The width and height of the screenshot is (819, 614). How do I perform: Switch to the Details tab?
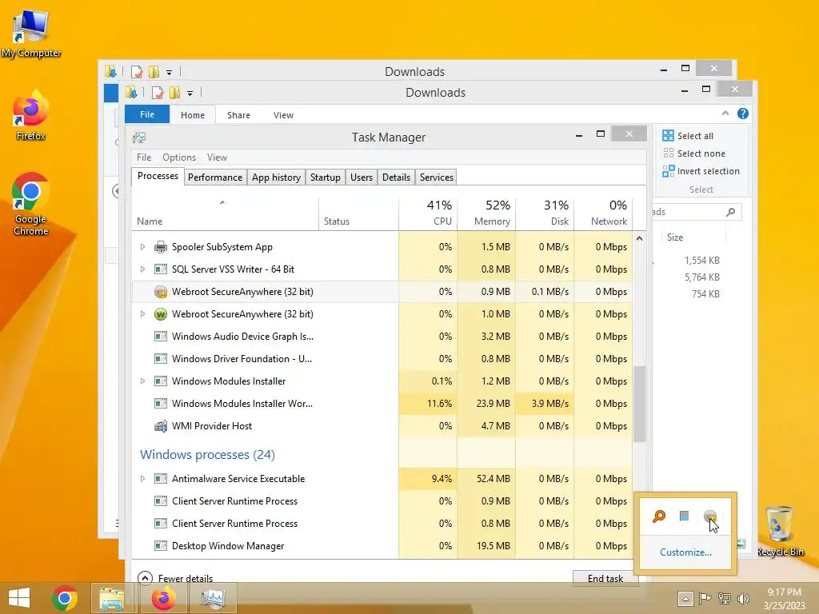point(396,177)
